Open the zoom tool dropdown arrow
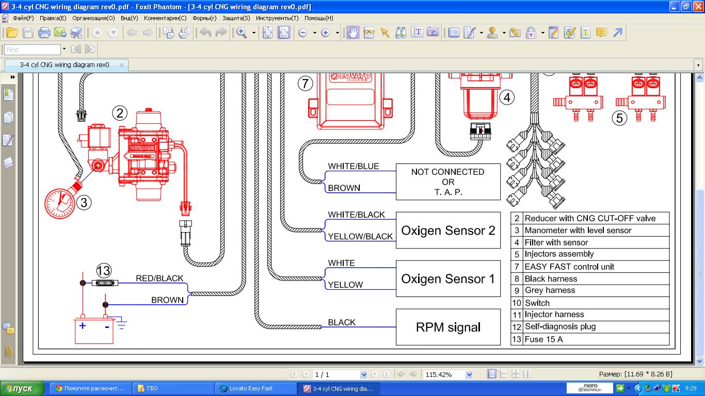Viewport: 705px width, 396px height. point(253,32)
